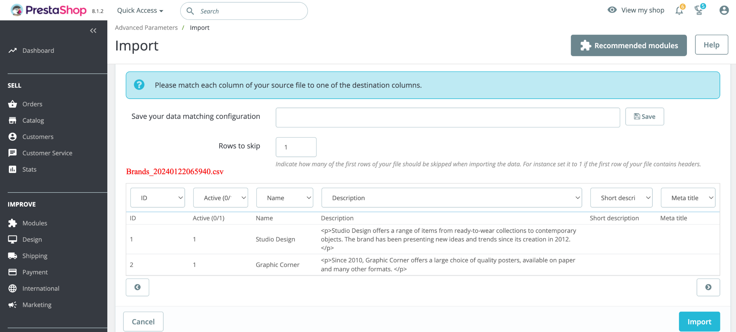
Task: Open the Description column mapping dropdown
Action: tap(451, 198)
